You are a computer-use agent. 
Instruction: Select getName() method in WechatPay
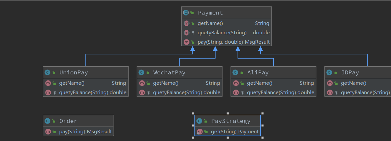(179, 83)
